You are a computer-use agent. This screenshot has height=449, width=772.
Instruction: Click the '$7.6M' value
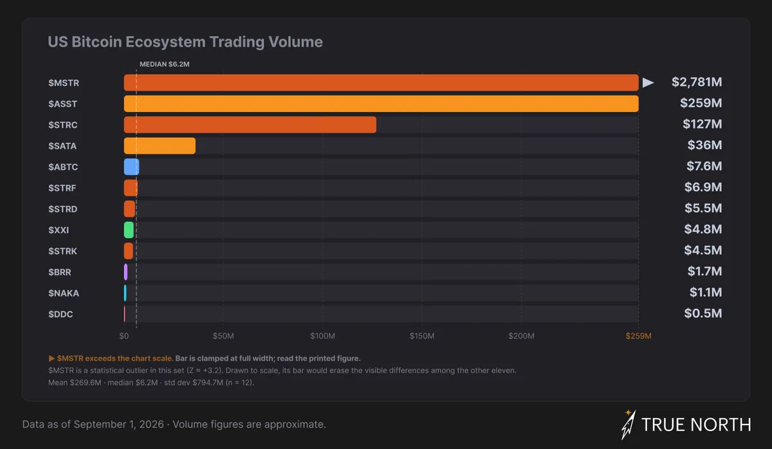coord(704,167)
